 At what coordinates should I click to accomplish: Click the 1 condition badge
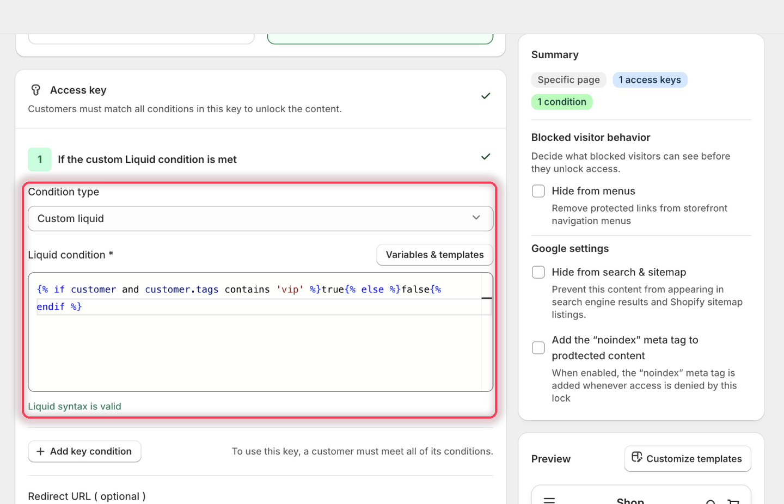(562, 102)
